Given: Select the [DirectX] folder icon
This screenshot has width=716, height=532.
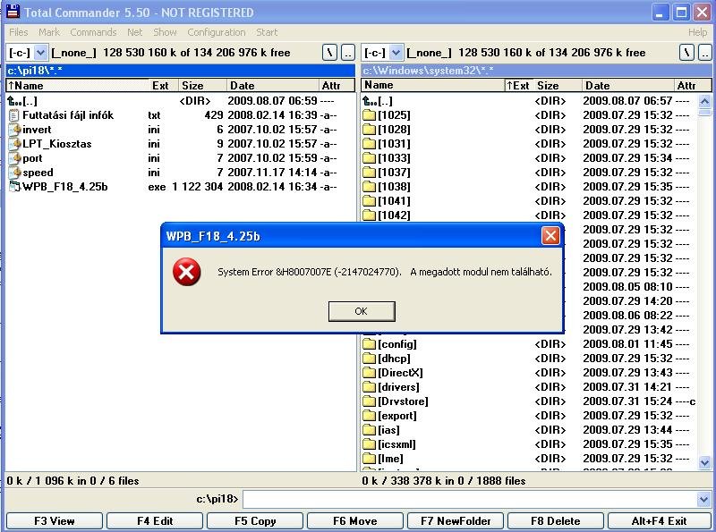Looking at the screenshot, I should (x=369, y=373).
